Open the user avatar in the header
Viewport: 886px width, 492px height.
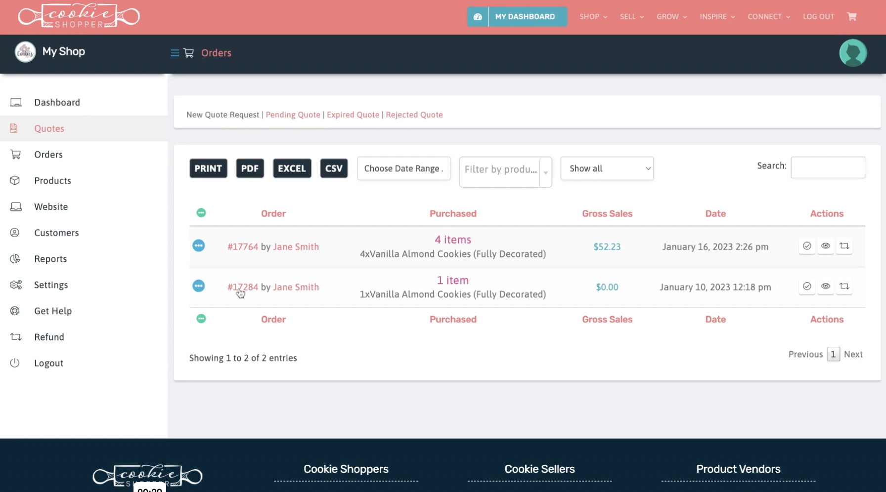(853, 53)
